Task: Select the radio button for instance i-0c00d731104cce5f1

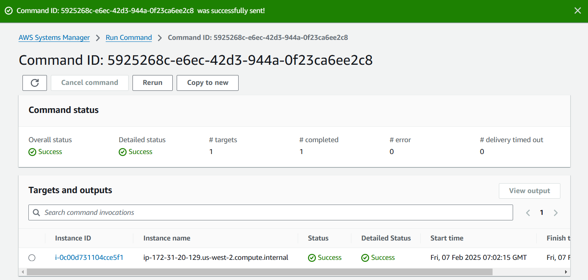Action: pos(32,258)
